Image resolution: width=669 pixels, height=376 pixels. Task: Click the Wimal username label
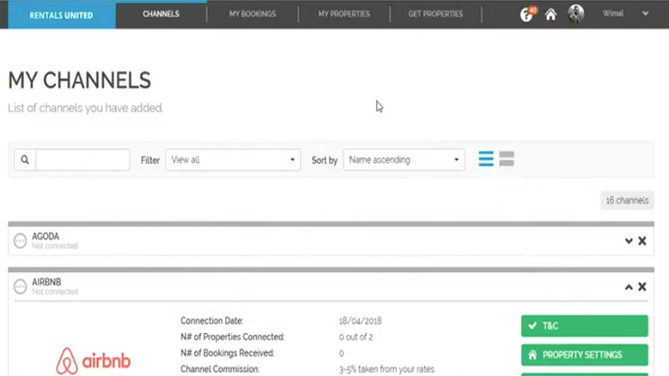tap(613, 14)
